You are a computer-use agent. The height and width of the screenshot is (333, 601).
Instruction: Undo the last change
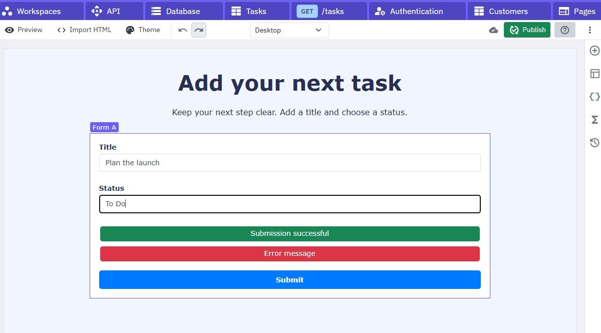183,30
